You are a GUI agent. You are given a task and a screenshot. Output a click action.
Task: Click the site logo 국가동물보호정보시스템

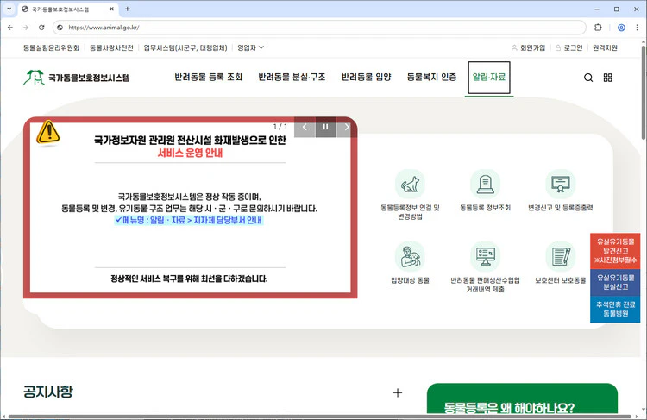(x=76, y=77)
